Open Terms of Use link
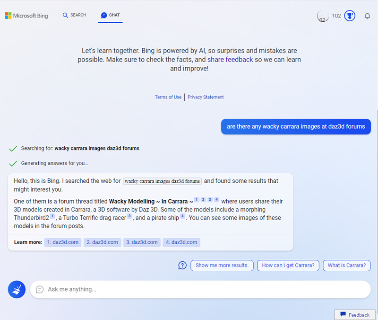 168,97
